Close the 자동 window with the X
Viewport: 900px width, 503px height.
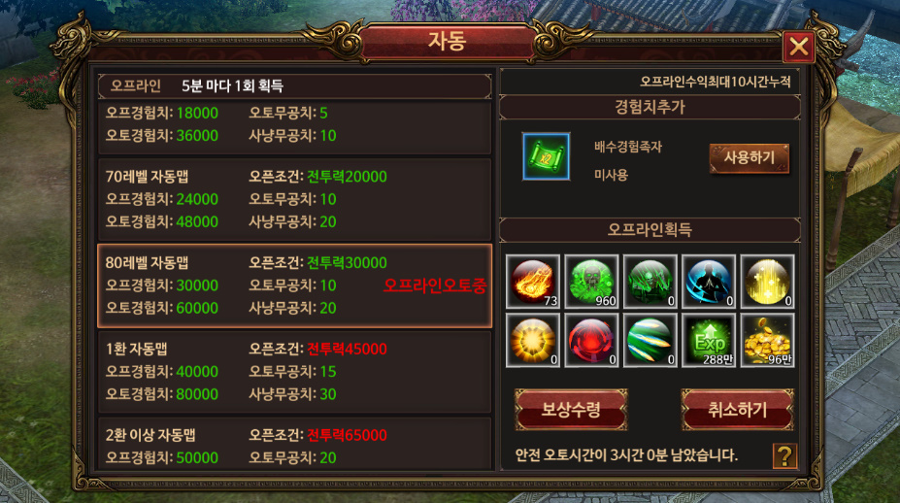(798, 46)
